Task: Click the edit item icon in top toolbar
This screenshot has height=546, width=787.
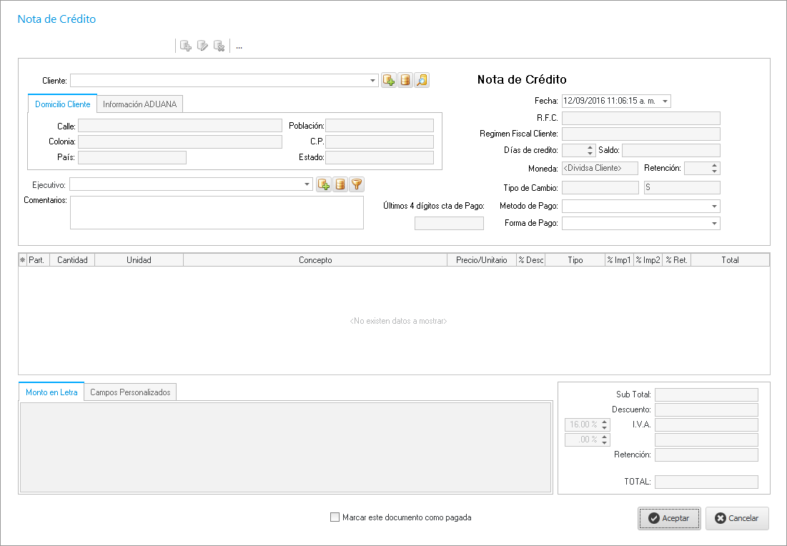Action: 202,46
